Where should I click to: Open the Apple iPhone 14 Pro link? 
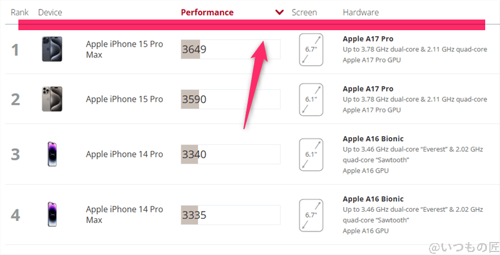[x=124, y=154]
